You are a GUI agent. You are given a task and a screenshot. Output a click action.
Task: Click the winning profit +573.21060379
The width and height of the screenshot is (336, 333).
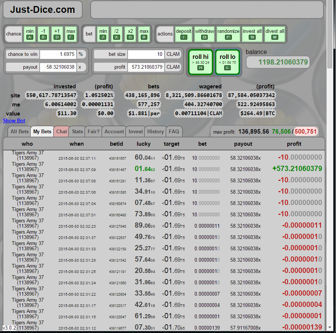point(297,169)
